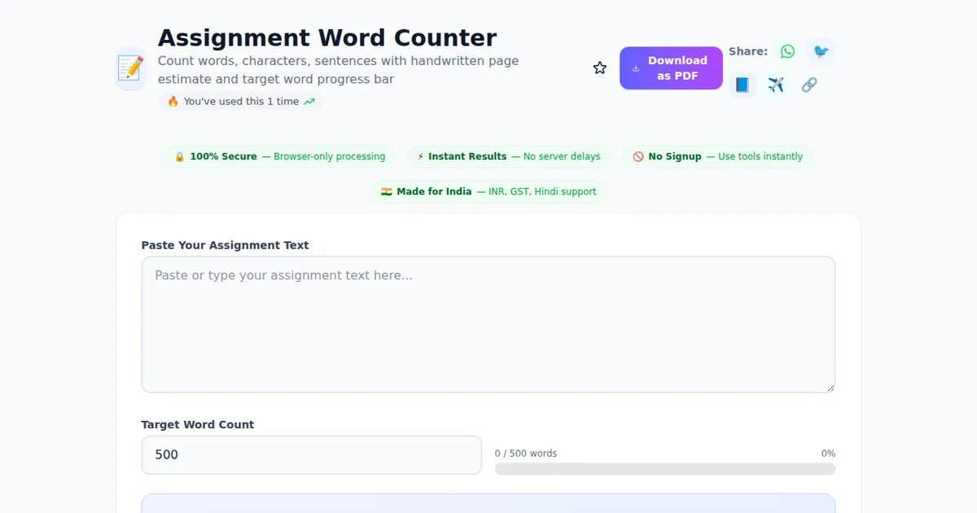Click the Assignment Word Counter heading

(326, 38)
